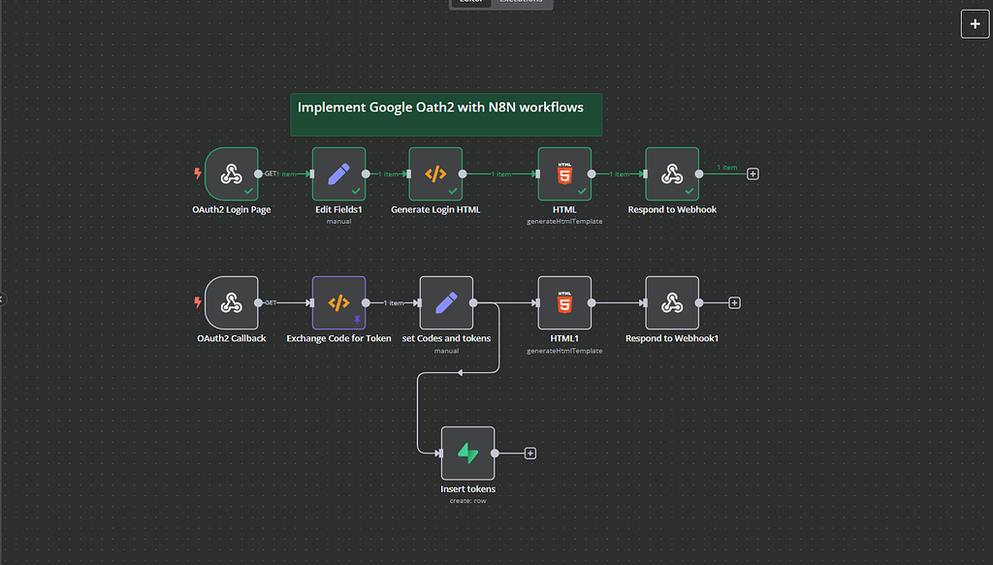The image size is (993, 565).
Task: Switch to the Executions tab
Action: pyautogui.click(x=523, y=1)
